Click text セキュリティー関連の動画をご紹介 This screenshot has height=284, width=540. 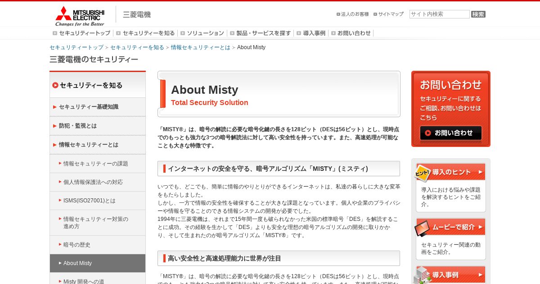tap(451, 248)
